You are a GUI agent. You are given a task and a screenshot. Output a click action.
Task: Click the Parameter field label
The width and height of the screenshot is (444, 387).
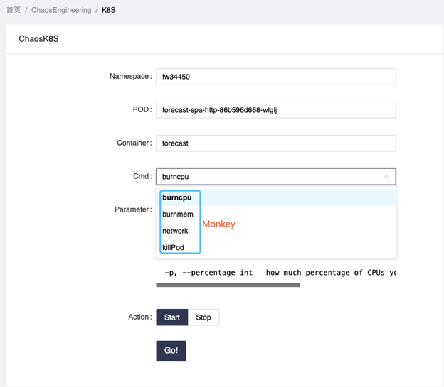(x=132, y=209)
